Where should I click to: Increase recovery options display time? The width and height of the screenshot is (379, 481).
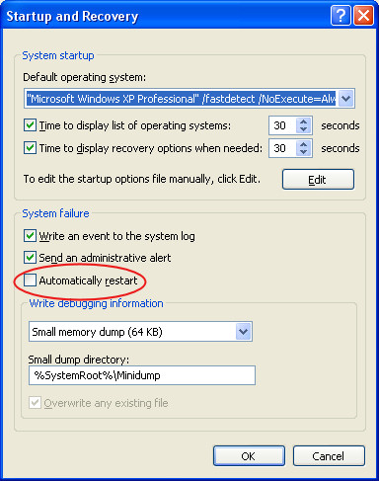coord(303,144)
